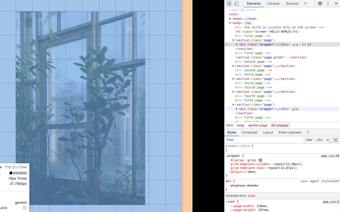Open the ppp.css:42 source link
This screenshot has height=212, width=340.
click(x=330, y=156)
